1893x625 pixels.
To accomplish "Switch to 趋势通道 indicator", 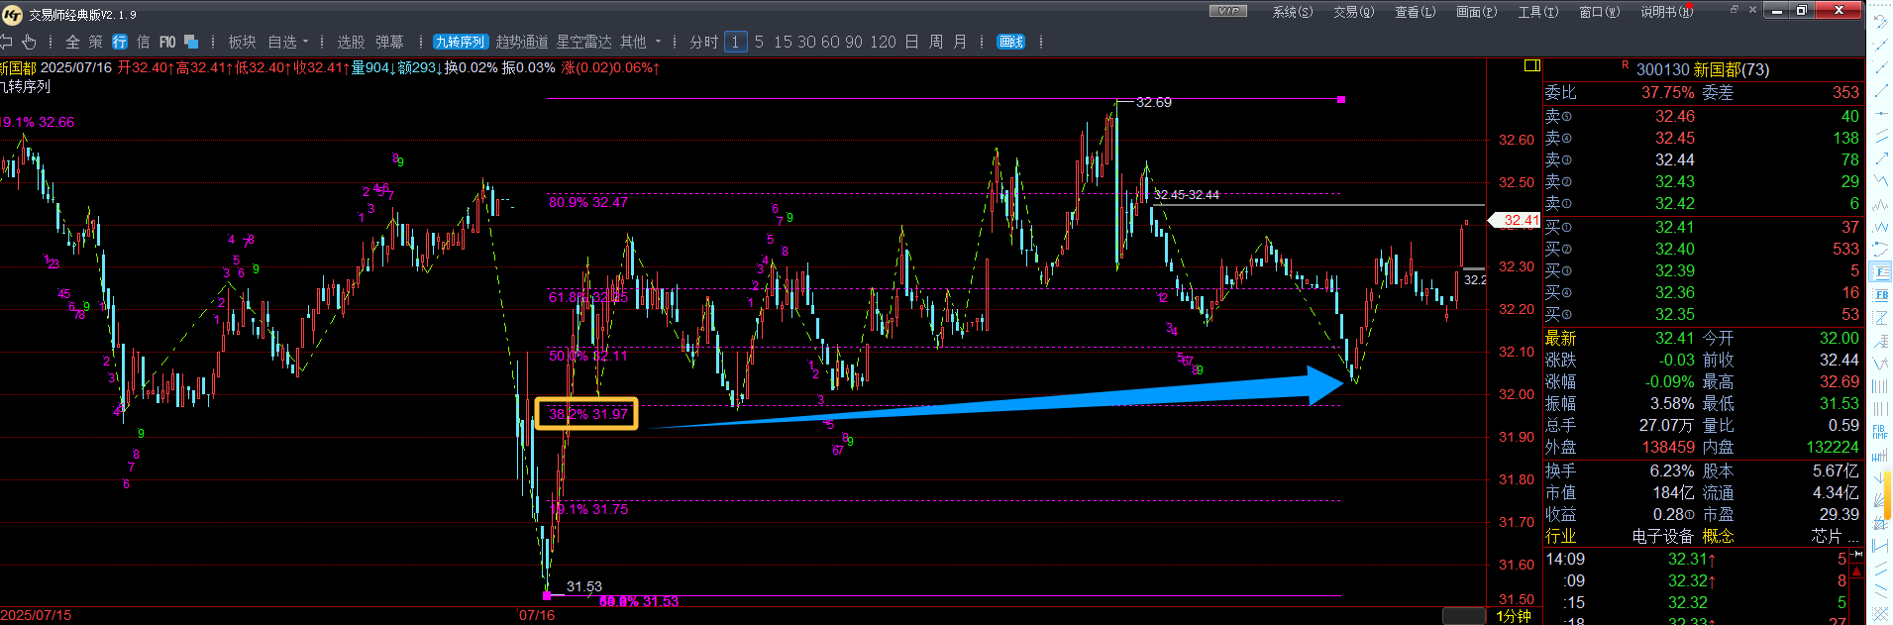I will click(x=522, y=42).
